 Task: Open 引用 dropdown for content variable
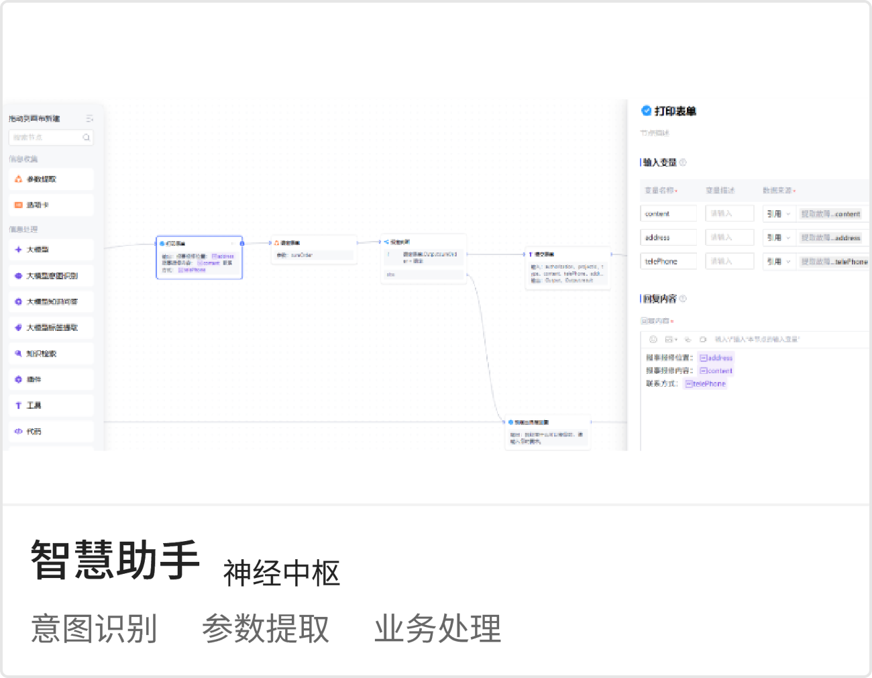(779, 214)
